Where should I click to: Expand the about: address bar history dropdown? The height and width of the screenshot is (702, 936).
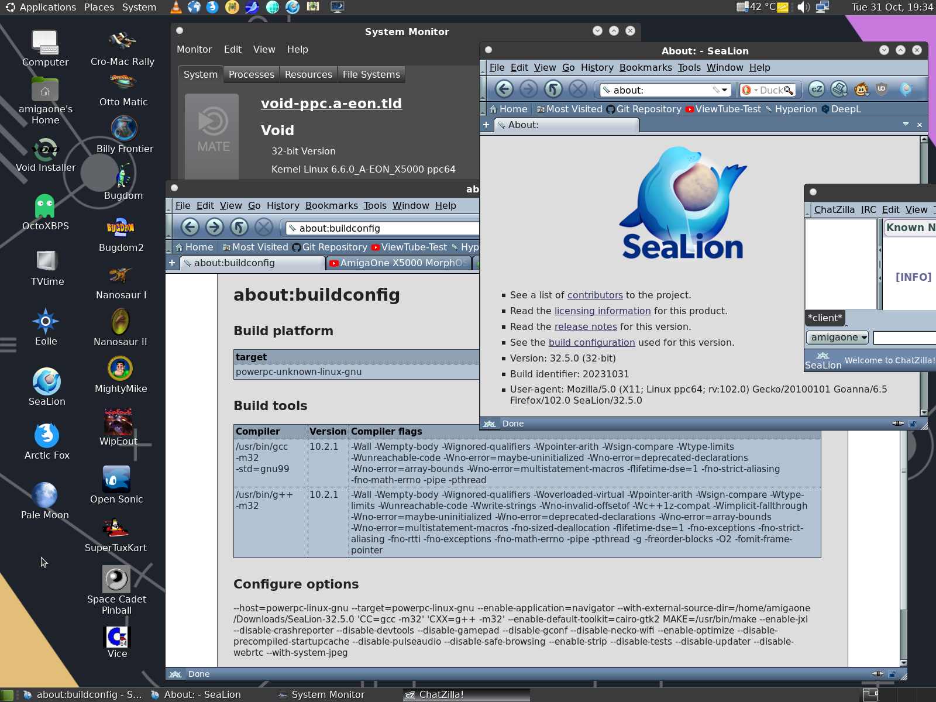725,90
